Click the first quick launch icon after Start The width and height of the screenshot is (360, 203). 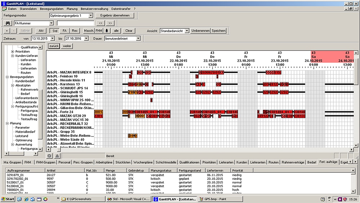click(x=19, y=199)
